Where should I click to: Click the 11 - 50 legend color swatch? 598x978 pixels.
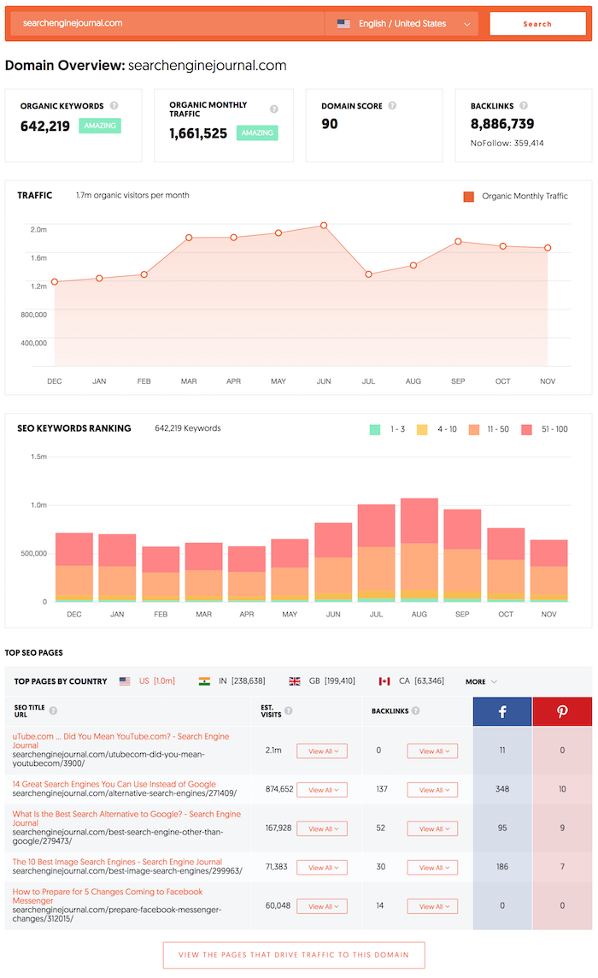[474, 429]
